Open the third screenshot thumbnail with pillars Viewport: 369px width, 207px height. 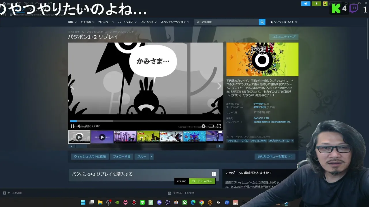(125, 137)
